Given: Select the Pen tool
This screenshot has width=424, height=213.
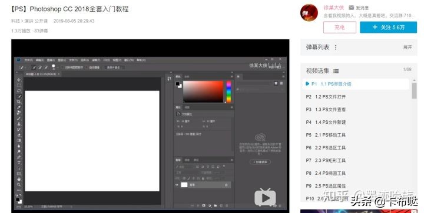Looking at the screenshot, I should click(x=19, y=157).
